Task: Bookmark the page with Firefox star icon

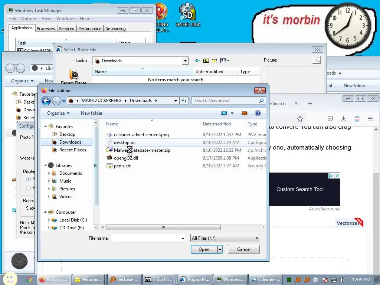Action: tap(300, 119)
